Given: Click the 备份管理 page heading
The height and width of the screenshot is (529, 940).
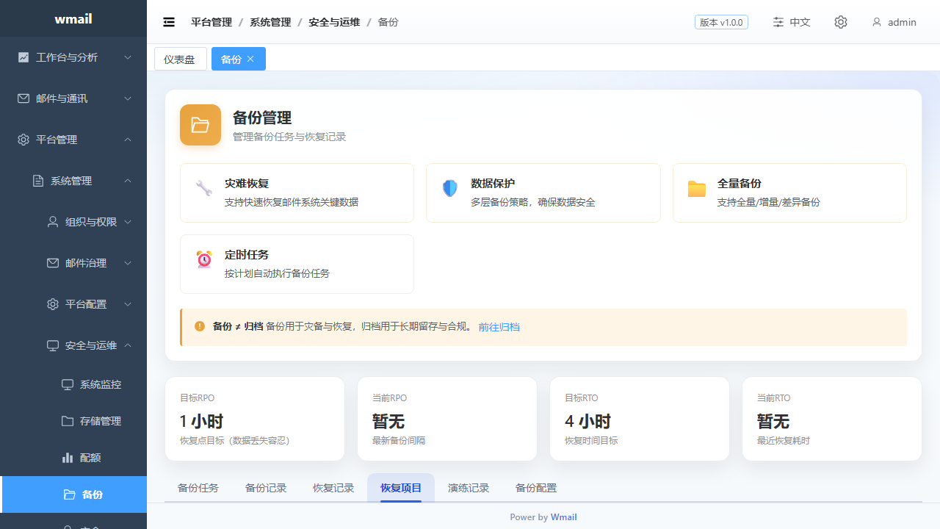Looking at the screenshot, I should (262, 118).
